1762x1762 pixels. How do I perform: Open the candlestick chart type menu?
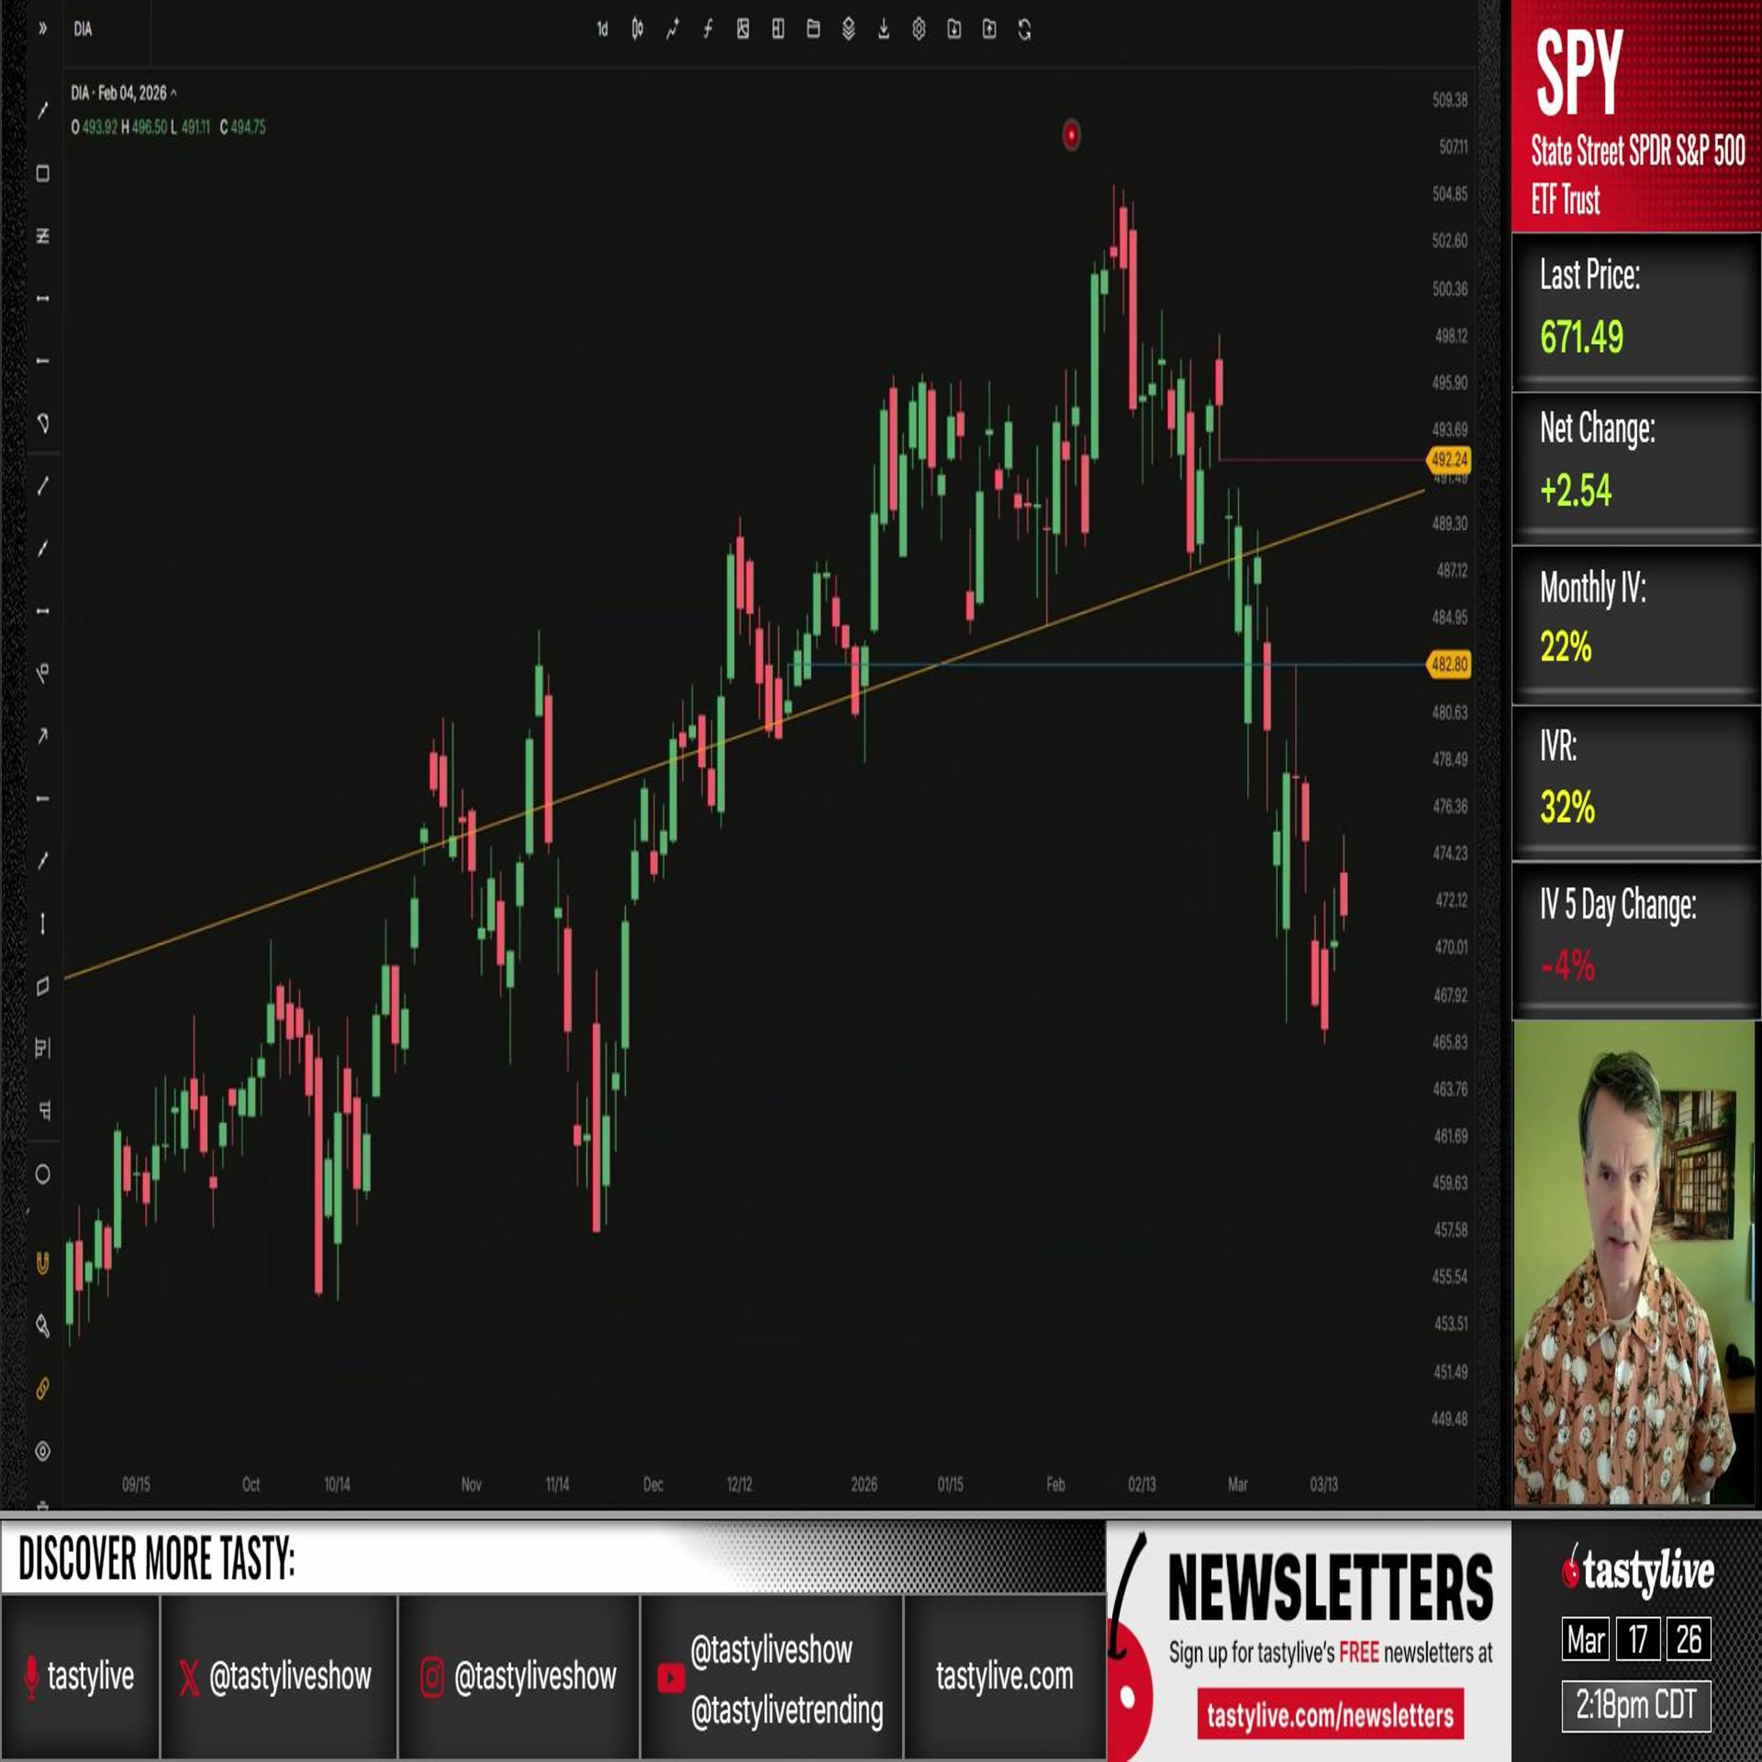coord(637,30)
